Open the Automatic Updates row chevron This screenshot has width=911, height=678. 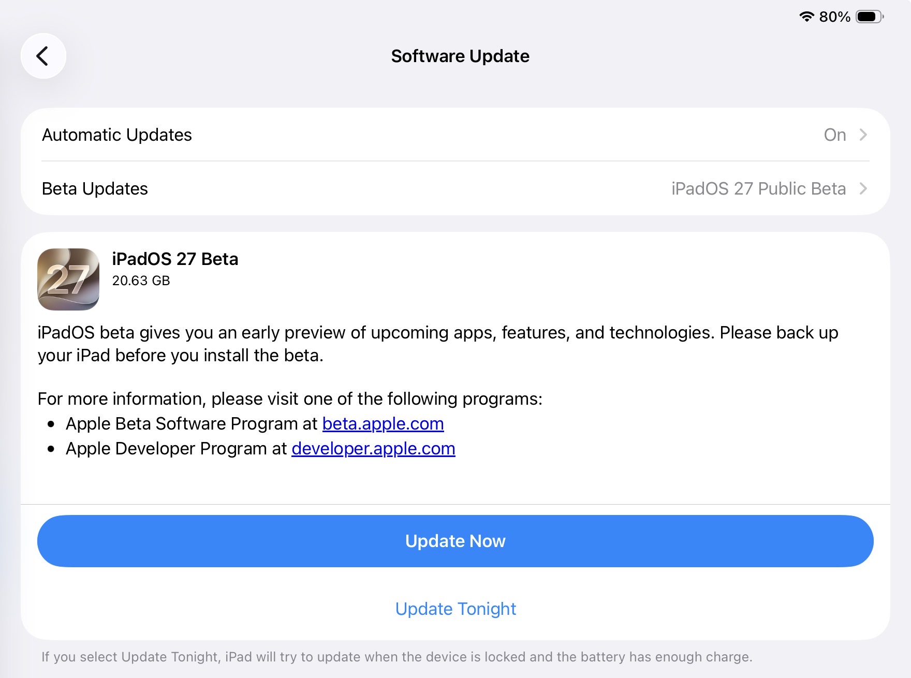(x=863, y=135)
